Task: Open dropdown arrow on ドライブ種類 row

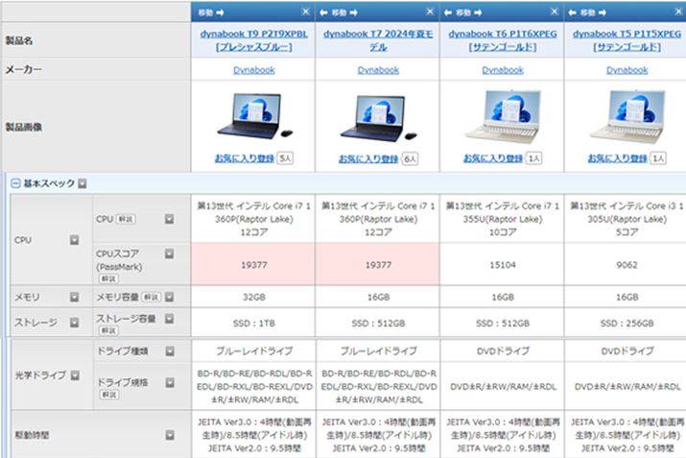Action: coord(170,351)
